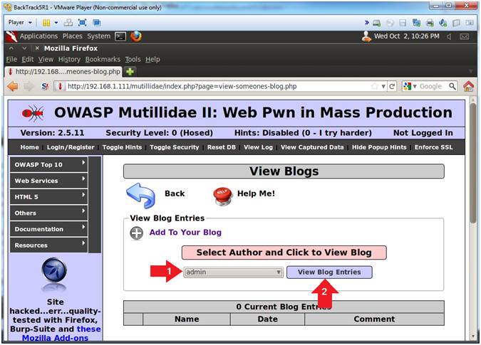Screen dimensions: 481x345
Task: Click the Google search field
Action: (x=433, y=86)
